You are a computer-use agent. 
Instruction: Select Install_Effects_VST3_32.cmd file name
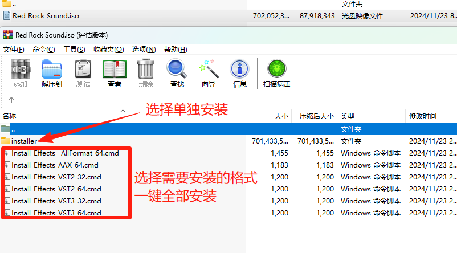coord(56,201)
